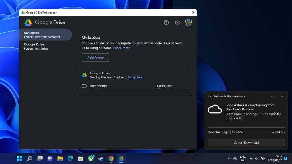Open the clock and date flyout
This screenshot has width=292, height=164.
(x=275, y=158)
